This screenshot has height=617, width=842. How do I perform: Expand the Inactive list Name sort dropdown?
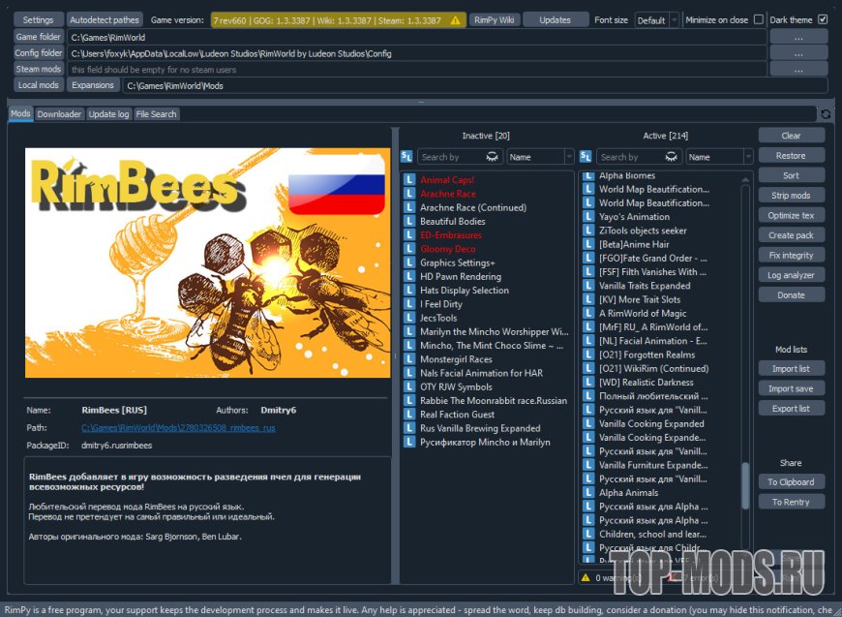(x=540, y=157)
